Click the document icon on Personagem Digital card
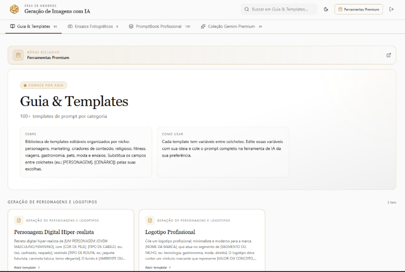 (x=19, y=220)
